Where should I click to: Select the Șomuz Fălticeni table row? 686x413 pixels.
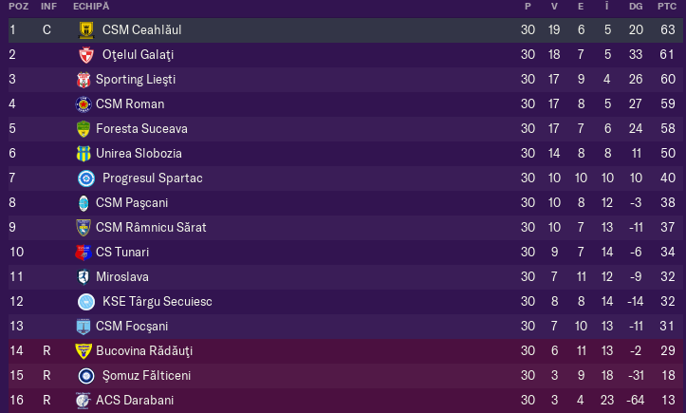(x=344, y=376)
